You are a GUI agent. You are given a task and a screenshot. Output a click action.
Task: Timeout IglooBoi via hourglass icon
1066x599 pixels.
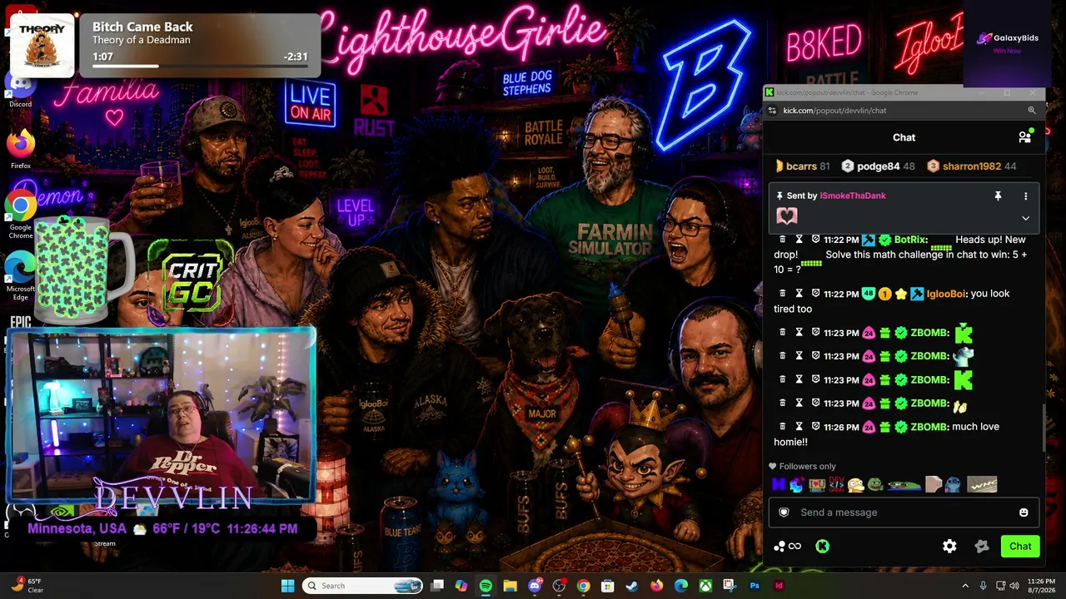point(799,294)
